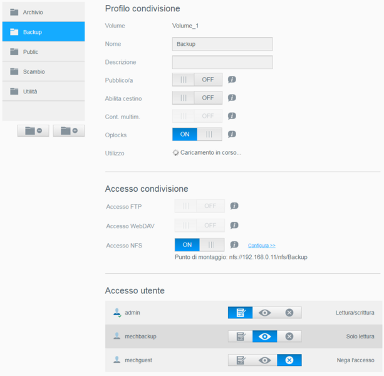
Task: Open the Utilità share
Action: 42,91
